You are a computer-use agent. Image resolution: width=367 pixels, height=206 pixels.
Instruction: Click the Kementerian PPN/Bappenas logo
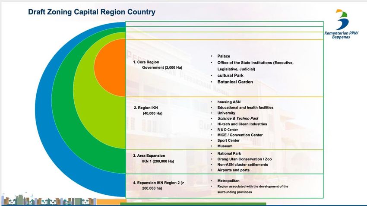[341, 24]
